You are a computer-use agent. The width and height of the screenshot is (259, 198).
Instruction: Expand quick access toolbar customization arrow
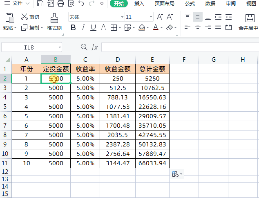pos(102,3)
